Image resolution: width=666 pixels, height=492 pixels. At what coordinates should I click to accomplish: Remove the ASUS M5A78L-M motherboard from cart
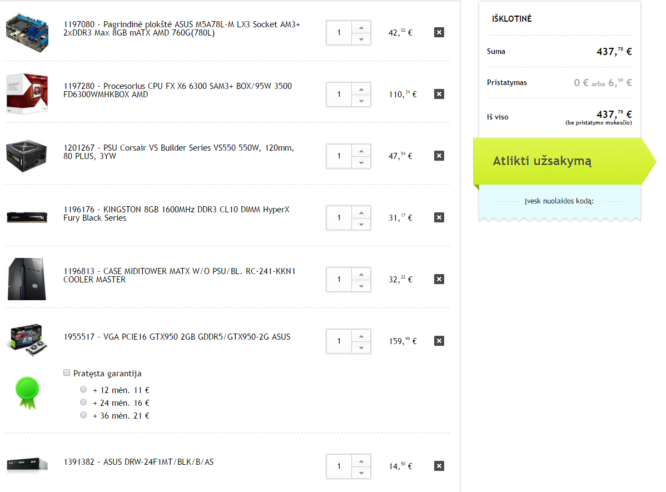[x=439, y=32]
